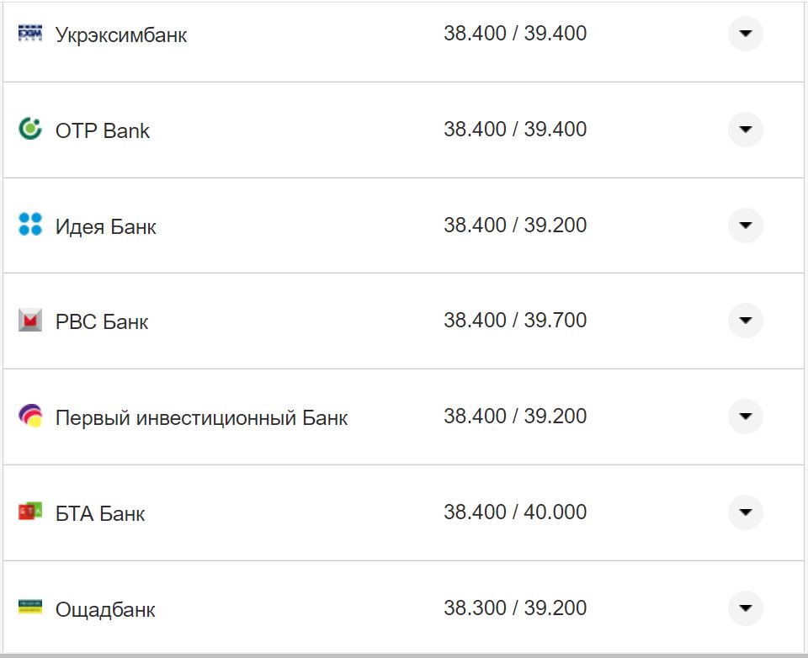
Task: Expand the Укрэксимбанк row details
Action: point(745,34)
